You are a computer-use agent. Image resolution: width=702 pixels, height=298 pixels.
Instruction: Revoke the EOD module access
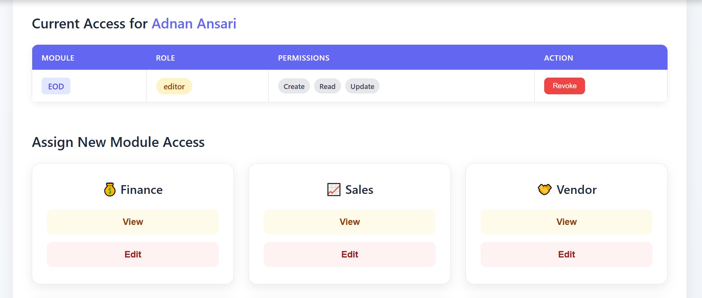point(564,86)
